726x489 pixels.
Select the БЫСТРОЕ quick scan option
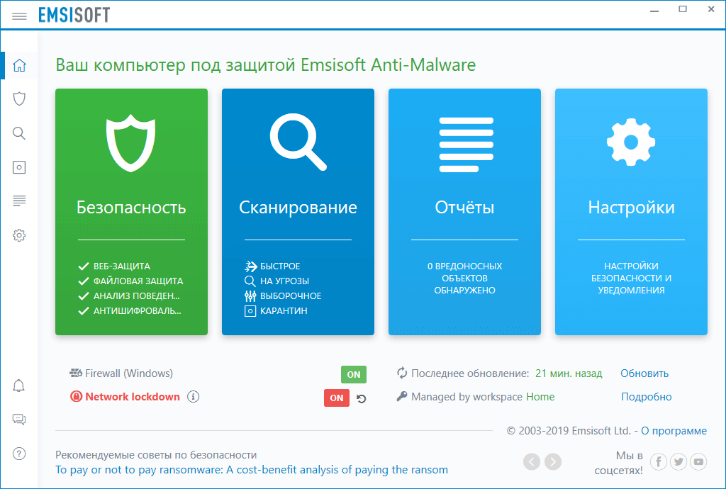coord(280,266)
